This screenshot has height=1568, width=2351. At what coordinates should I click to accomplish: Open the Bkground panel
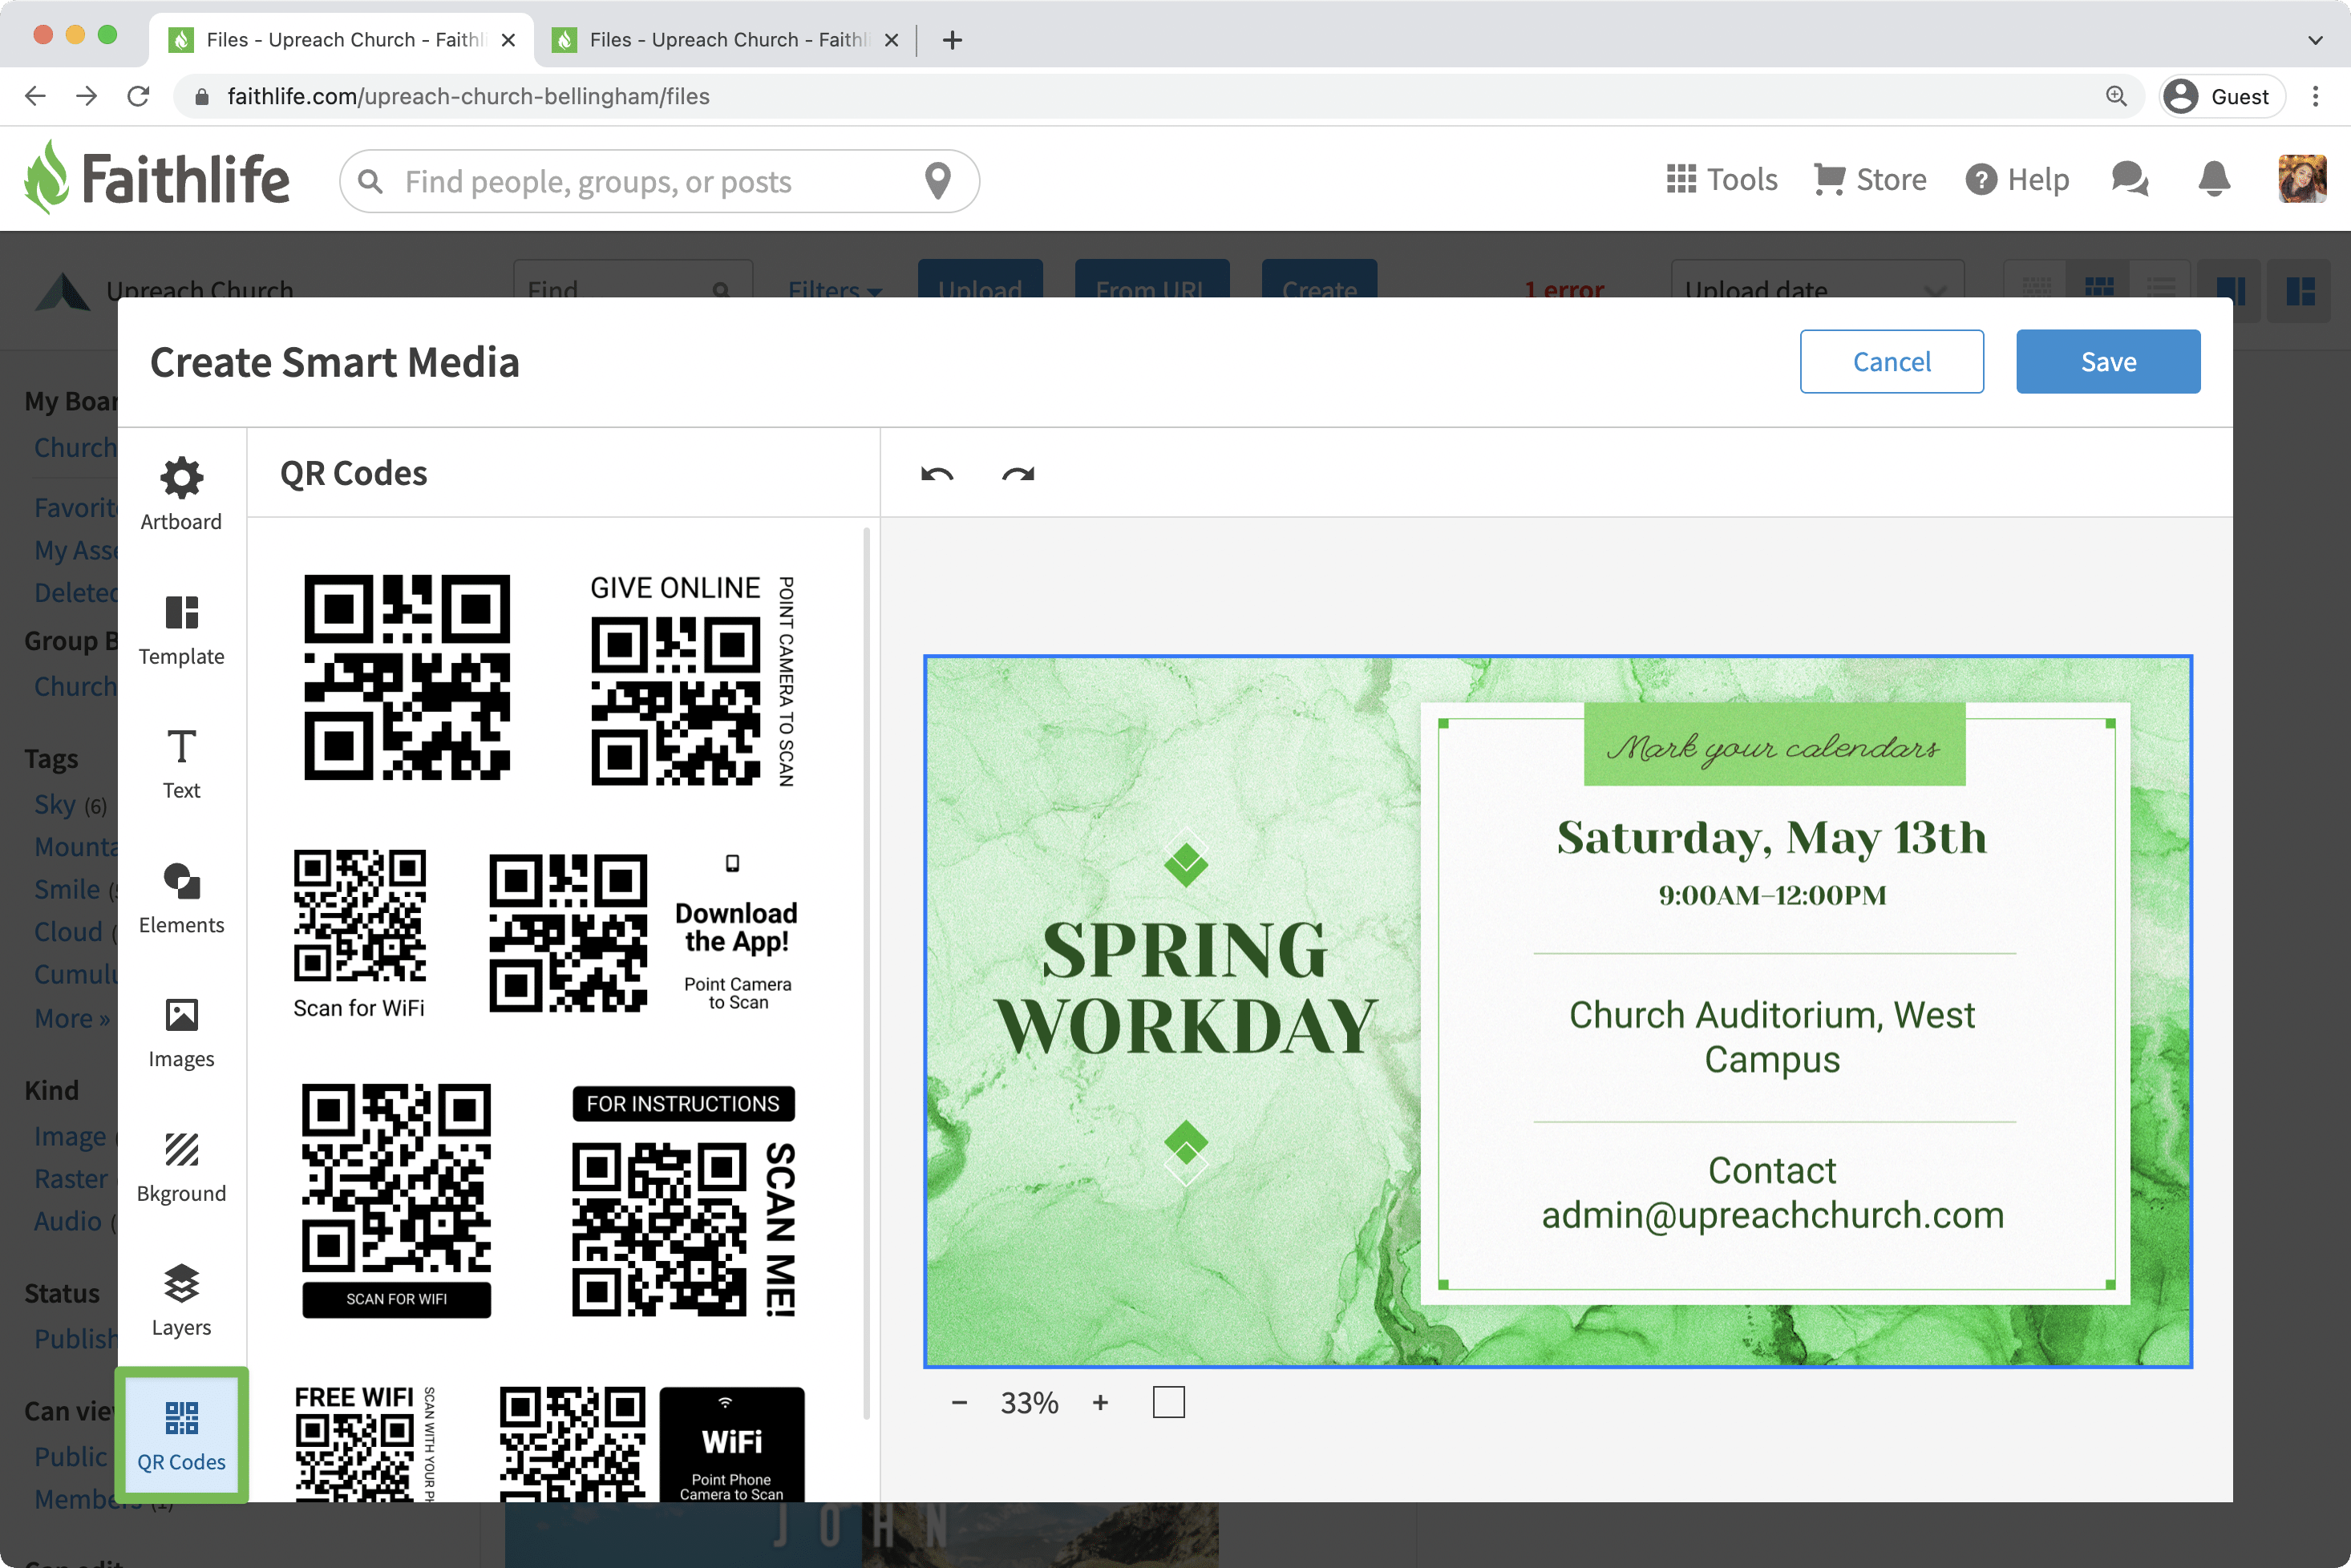tap(181, 1166)
